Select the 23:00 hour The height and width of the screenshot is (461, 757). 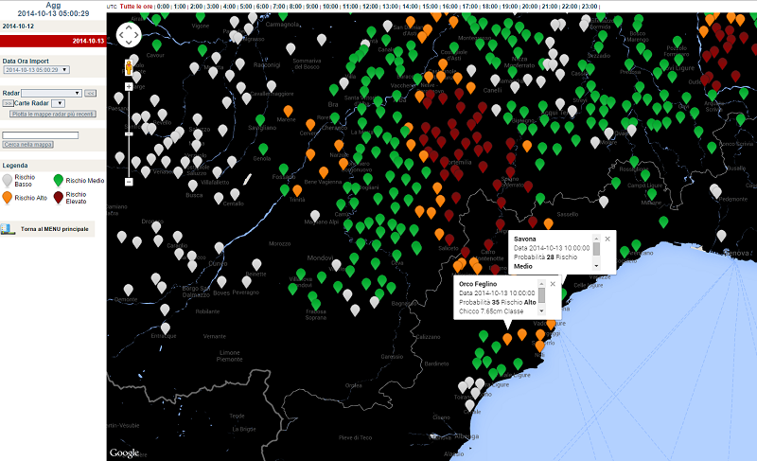[x=589, y=7]
